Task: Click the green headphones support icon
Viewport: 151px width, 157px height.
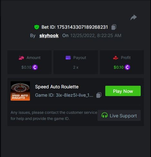Action: [x=105, y=115]
